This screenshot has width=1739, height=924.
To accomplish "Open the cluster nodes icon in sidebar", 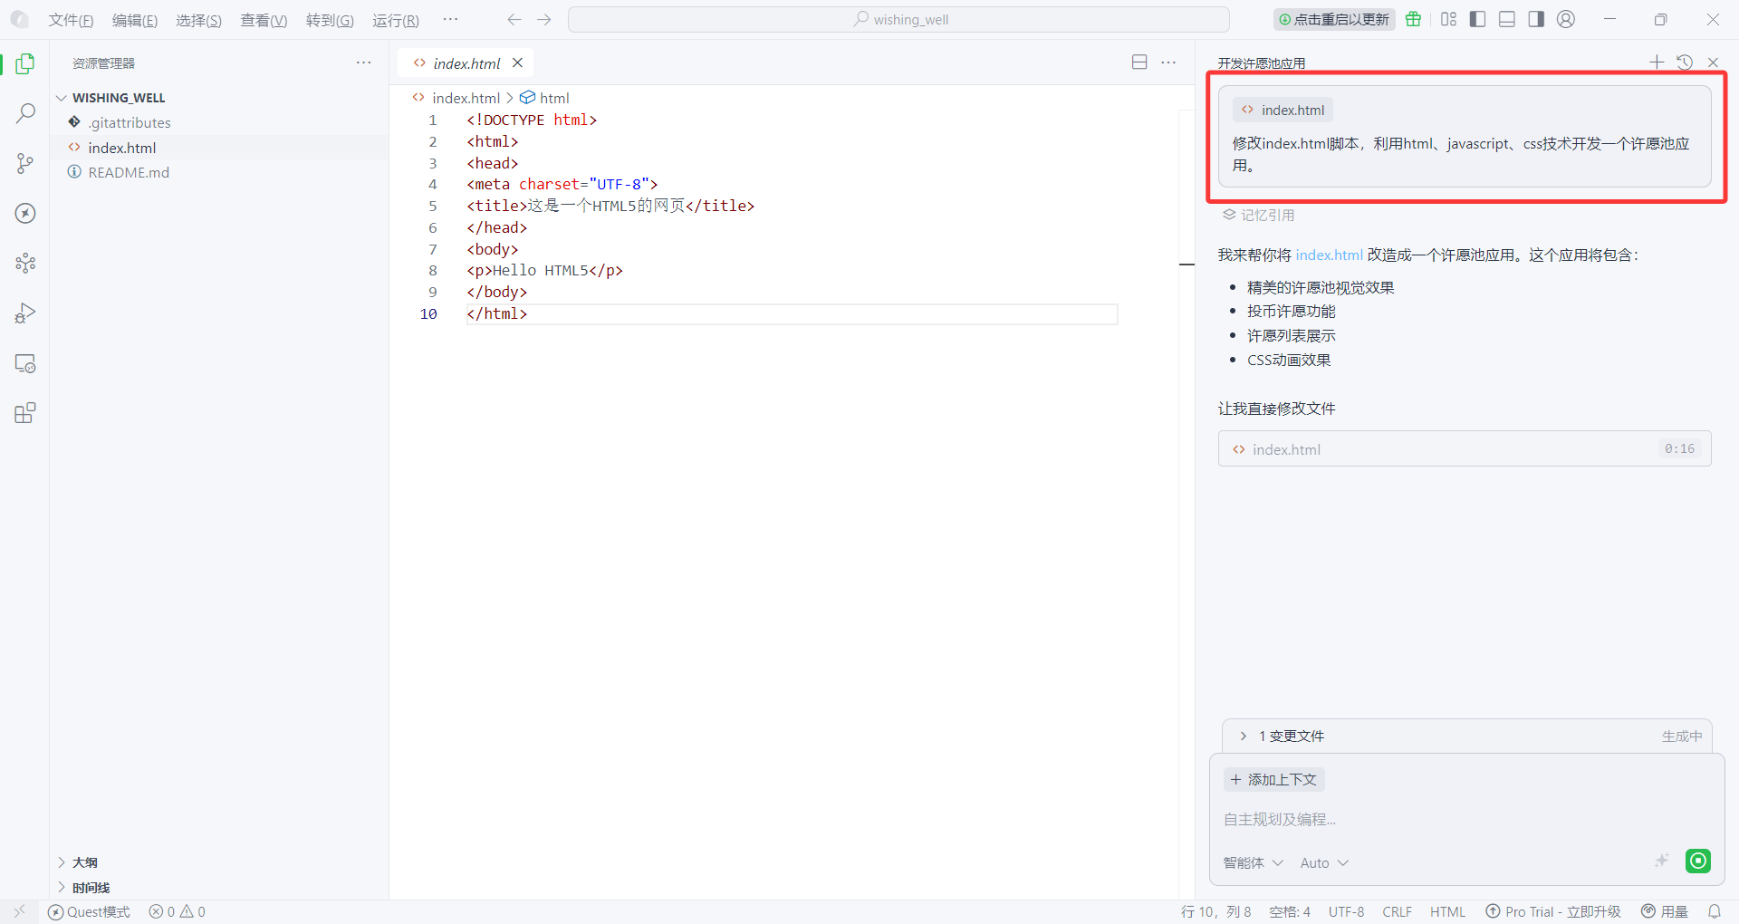I will (25, 263).
